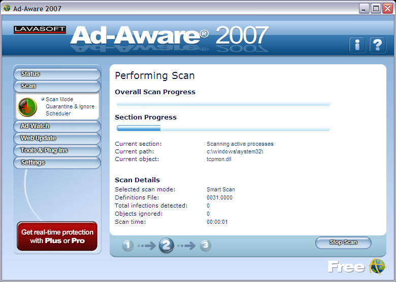The image size is (396, 282).
Task: Click the Stop Scan button
Action: tap(343, 242)
